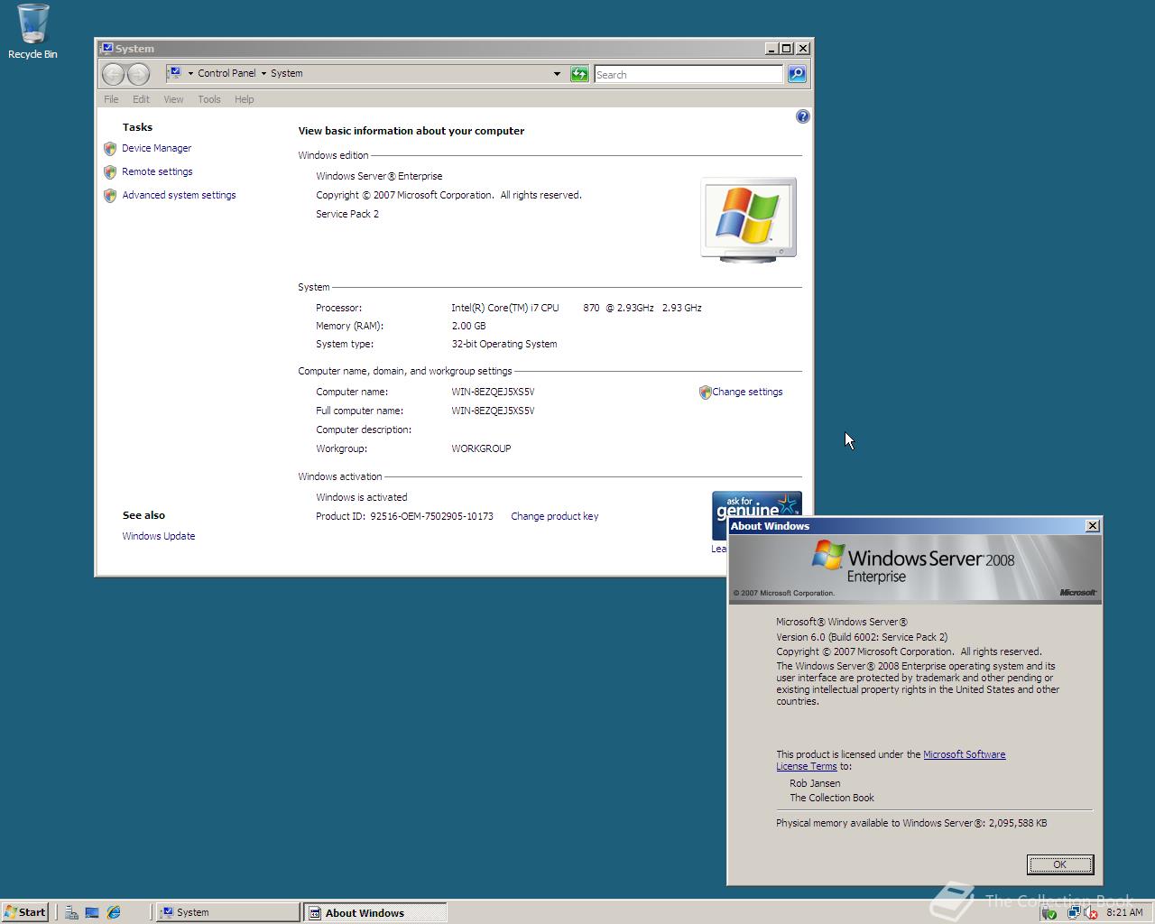Click the Back navigation arrow in System window
1155x924 pixels.
(113, 74)
